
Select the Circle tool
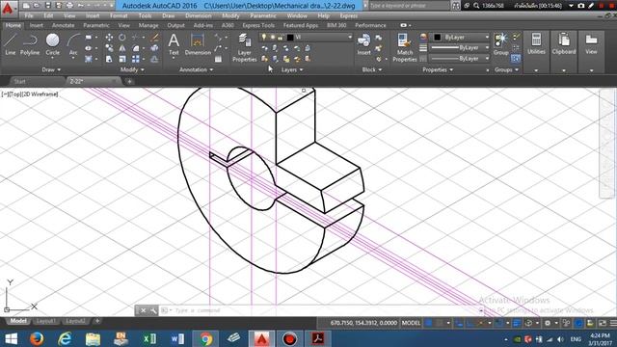[x=52, y=44]
